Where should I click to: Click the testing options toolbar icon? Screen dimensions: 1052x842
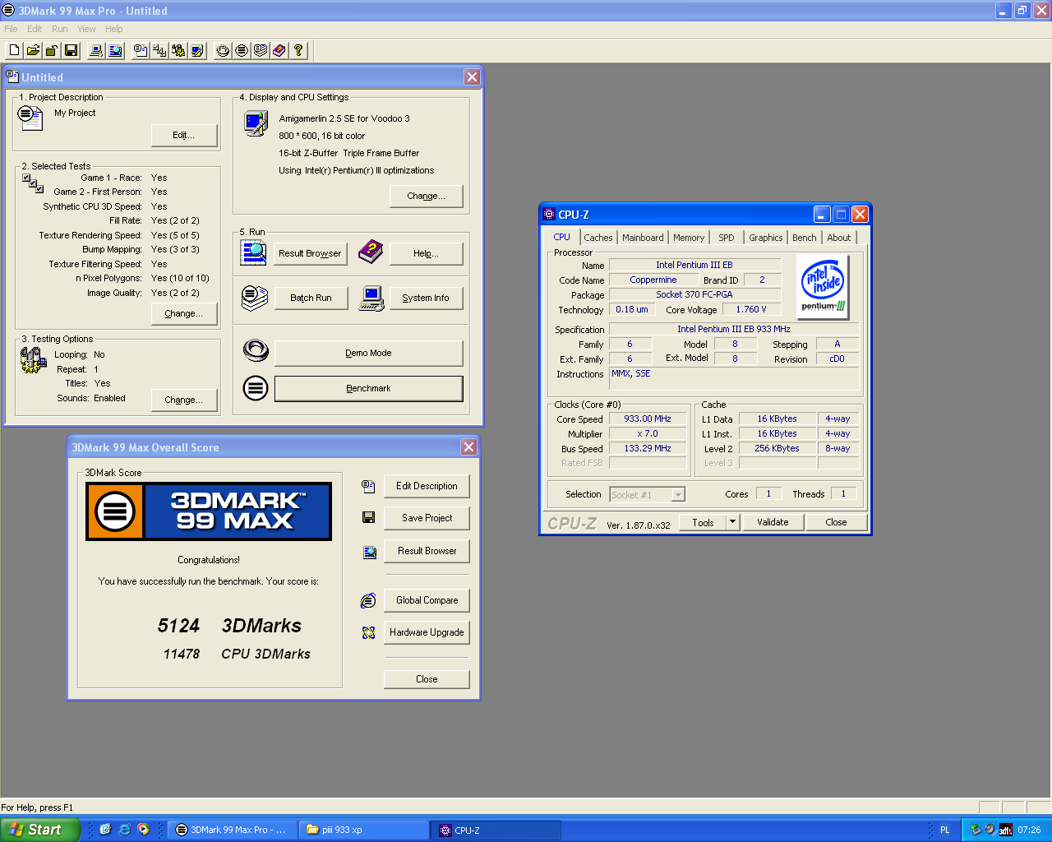click(x=178, y=50)
